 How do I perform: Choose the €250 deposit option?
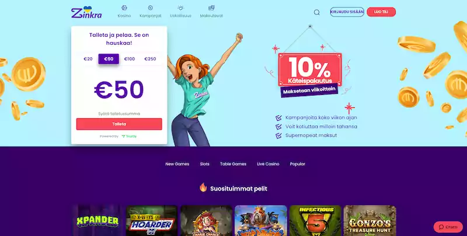click(150, 59)
